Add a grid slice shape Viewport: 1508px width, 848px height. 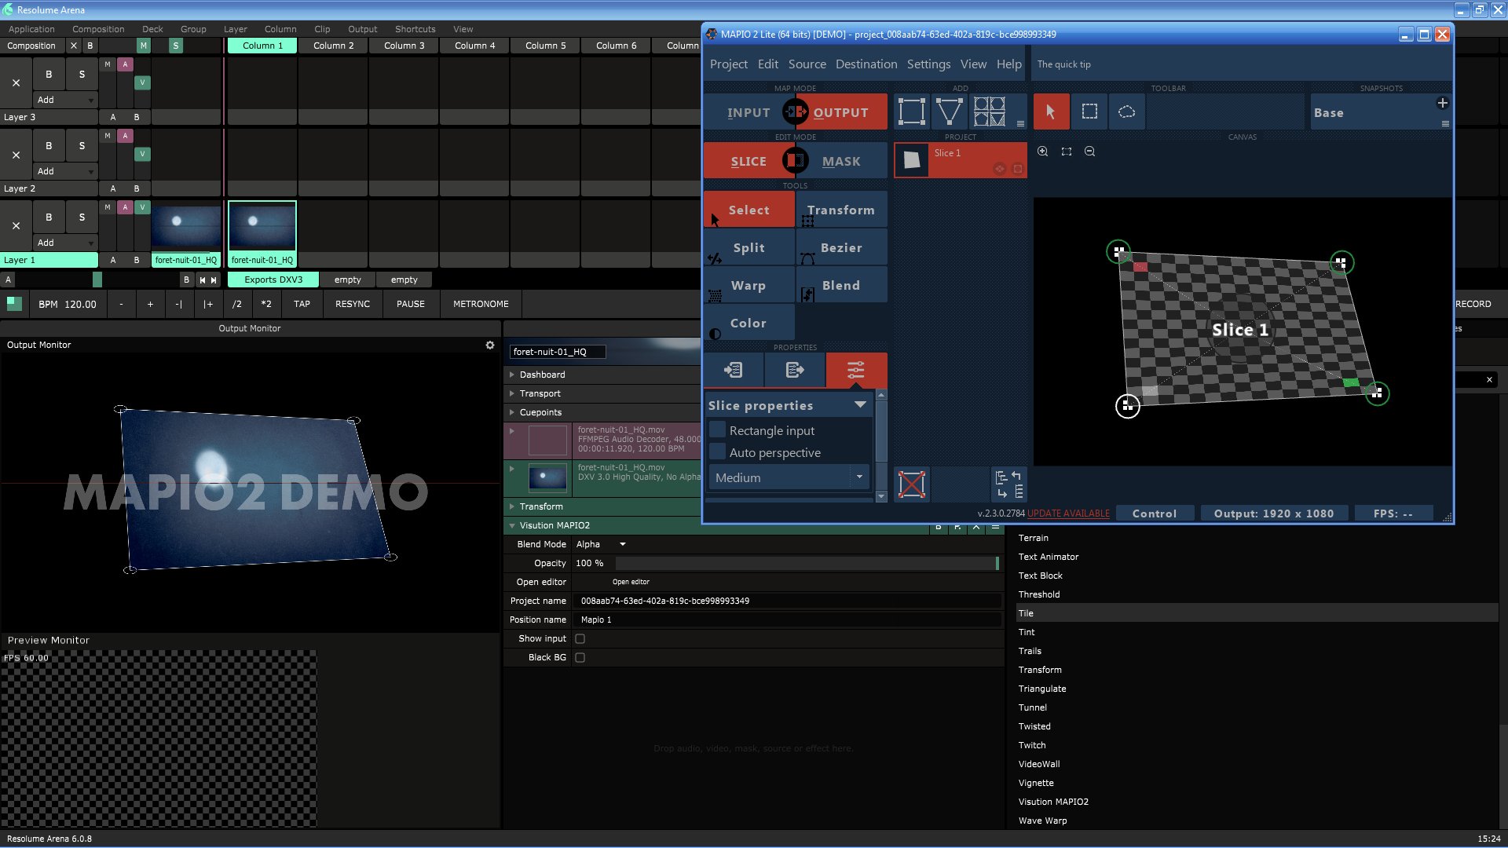click(x=989, y=111)
